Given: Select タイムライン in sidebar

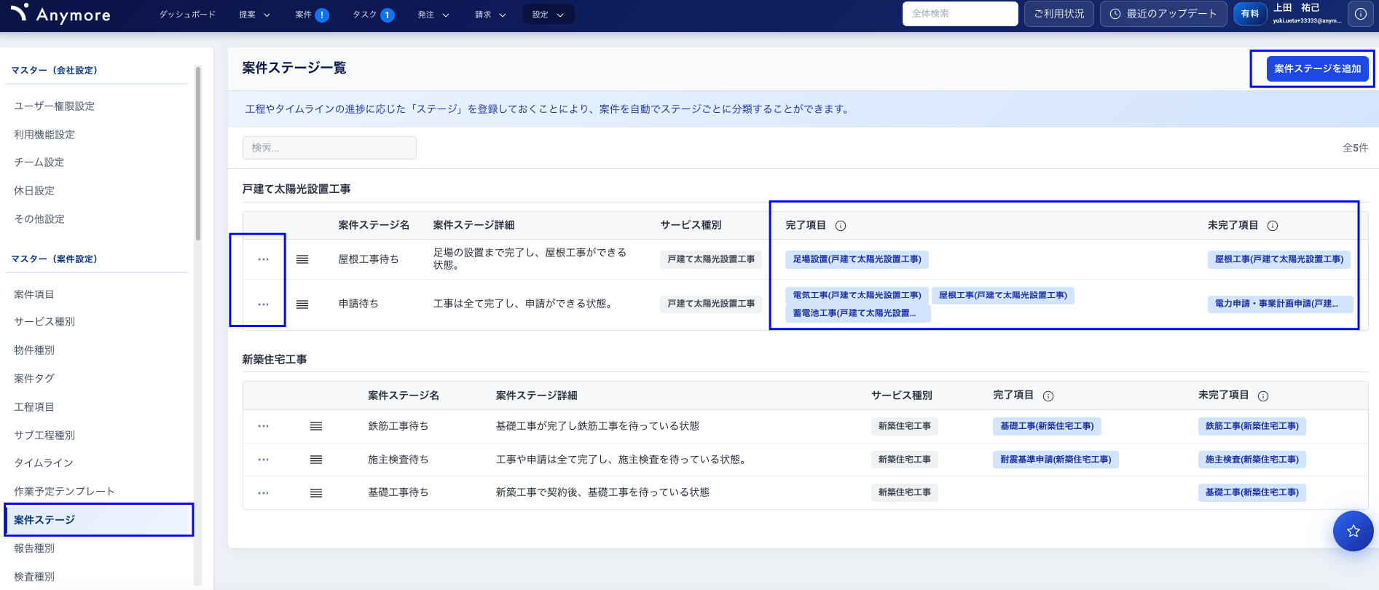Looking at the screenshot, I should 44,463.
